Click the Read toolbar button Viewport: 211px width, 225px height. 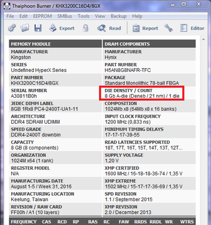coord(109,28)
